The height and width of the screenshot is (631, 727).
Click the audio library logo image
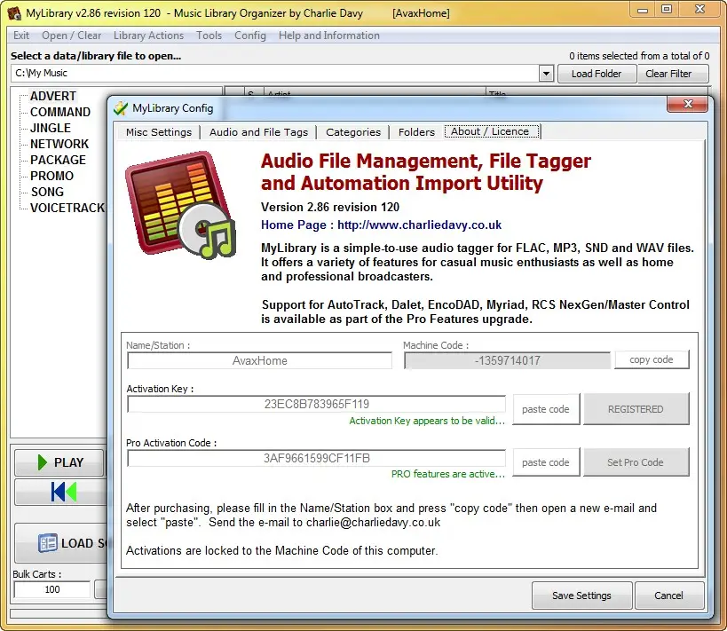[x=181, y=204]
